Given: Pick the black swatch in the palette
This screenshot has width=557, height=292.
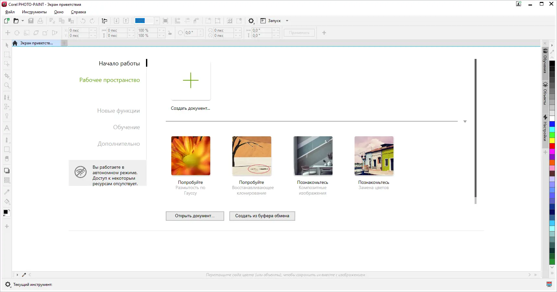Looking at the screenshot, I should [552, 63].
